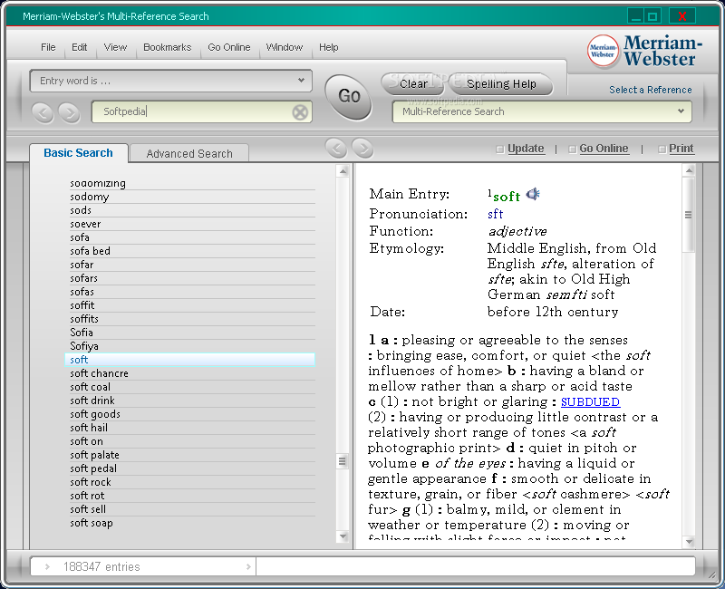The width and height of the screenshot is (725, 589).
Task: Select 'sofars' in the word list
Action: click(x=190, y=278)
